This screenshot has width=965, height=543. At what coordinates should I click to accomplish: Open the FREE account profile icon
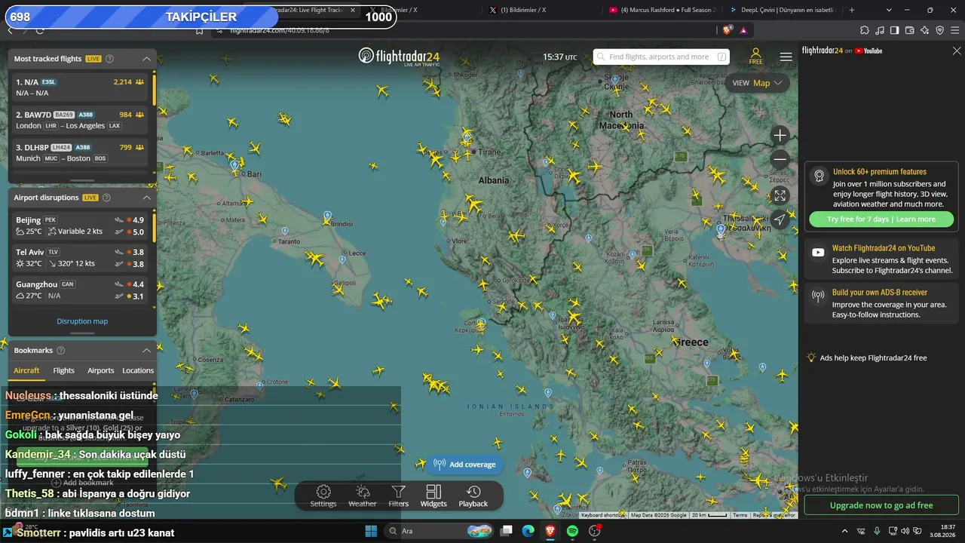point(755,57)
